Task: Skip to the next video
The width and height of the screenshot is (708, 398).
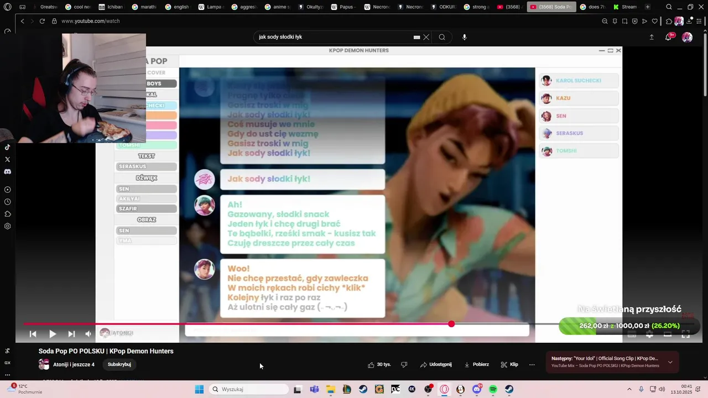Action: 71,334
